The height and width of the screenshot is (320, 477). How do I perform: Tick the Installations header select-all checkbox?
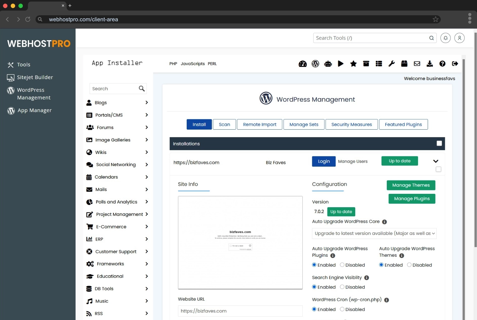point(439,143)
